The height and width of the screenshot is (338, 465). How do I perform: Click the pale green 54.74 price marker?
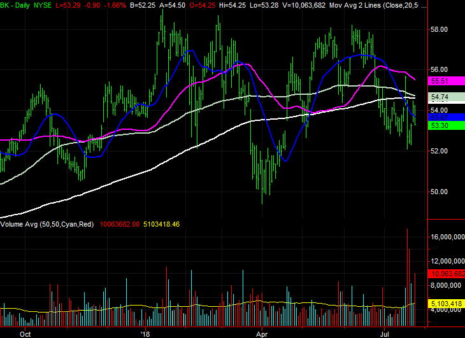(447, 97)
